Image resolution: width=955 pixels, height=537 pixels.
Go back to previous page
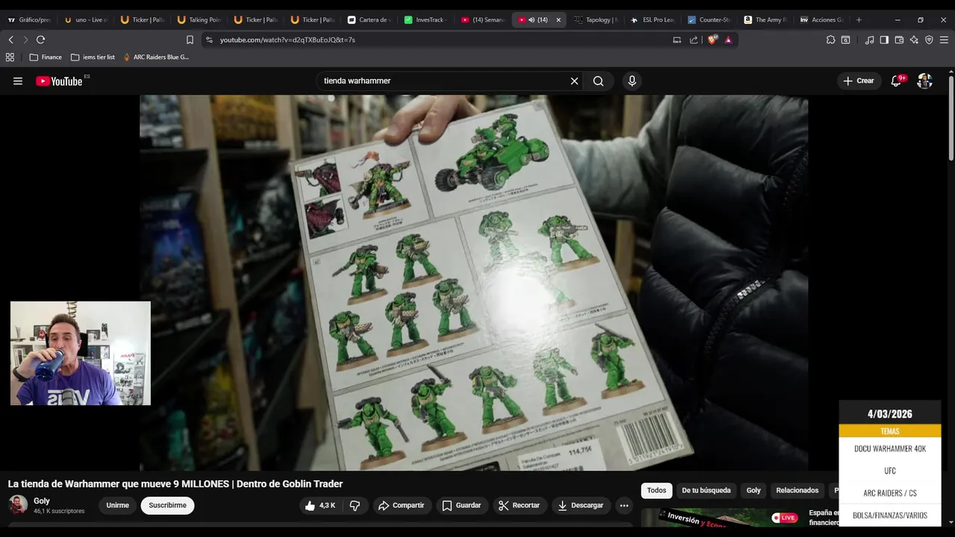(10, 40)
